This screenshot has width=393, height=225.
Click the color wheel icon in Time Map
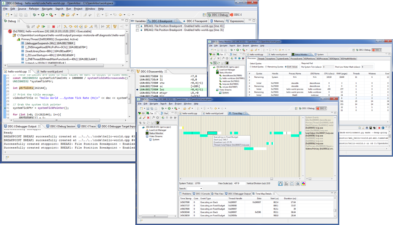[x=303, y=184]
